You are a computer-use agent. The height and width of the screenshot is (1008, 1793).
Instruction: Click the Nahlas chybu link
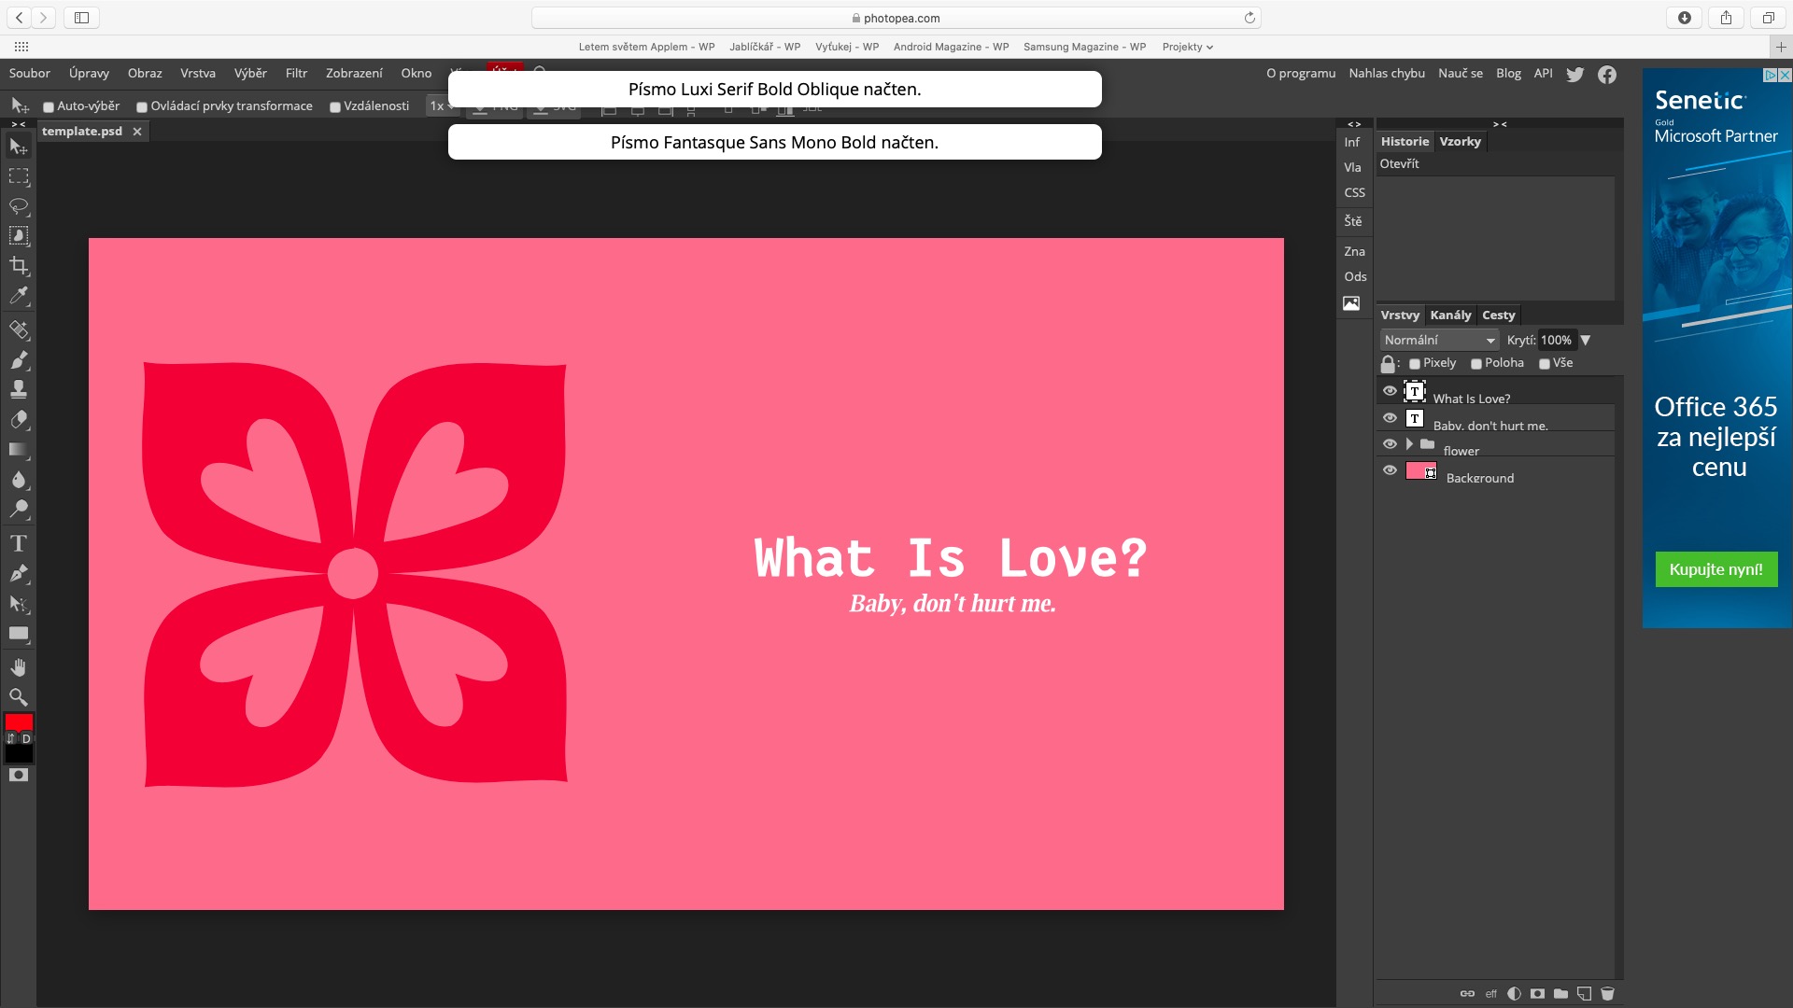1386,74
